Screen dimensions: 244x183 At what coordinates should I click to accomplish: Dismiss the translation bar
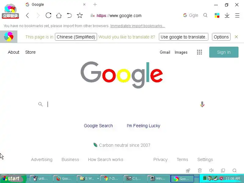[x=236, y=37]
